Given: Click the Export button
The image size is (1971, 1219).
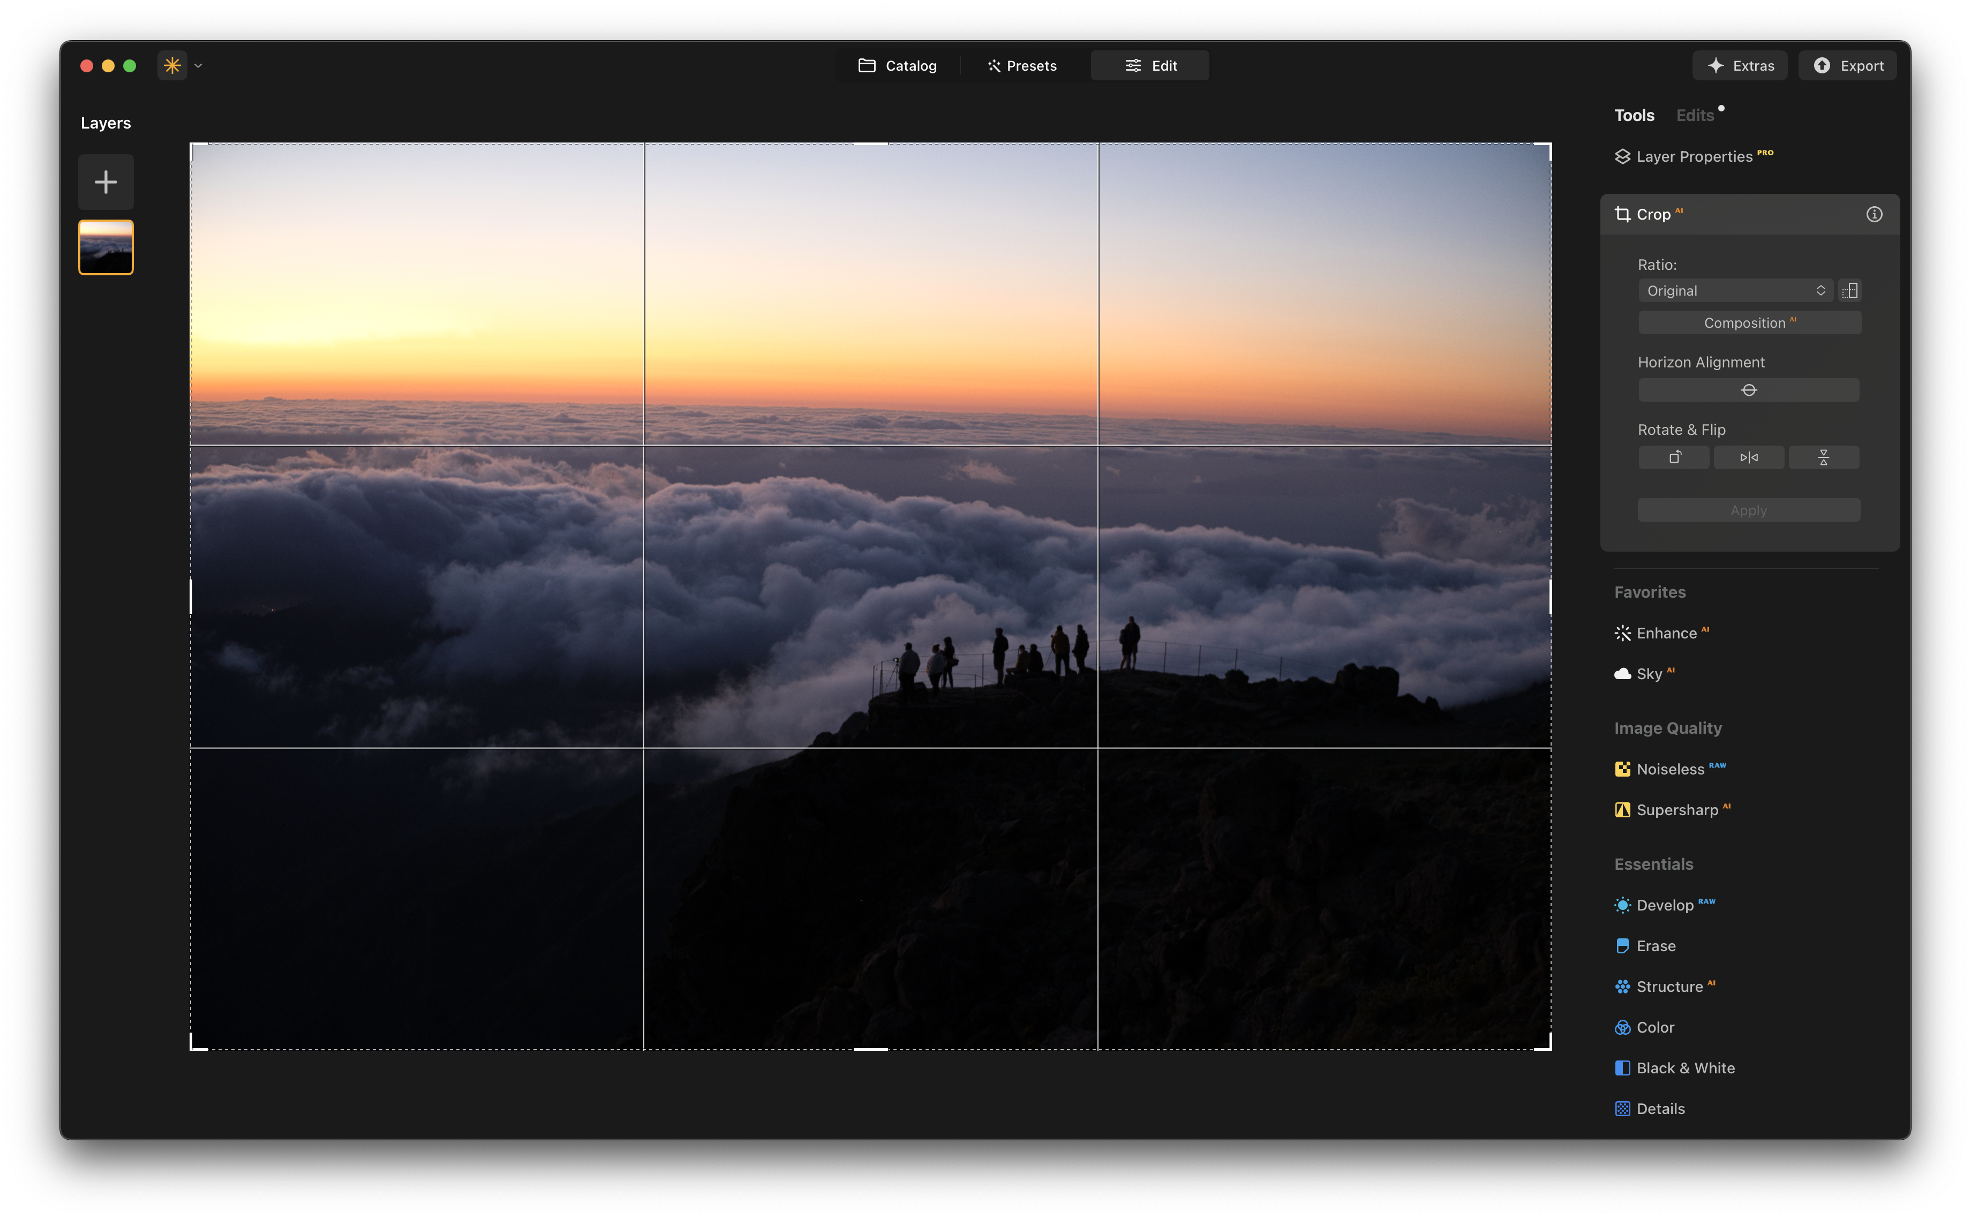Looking at the screenshot, I should (x=1847, y=65).
